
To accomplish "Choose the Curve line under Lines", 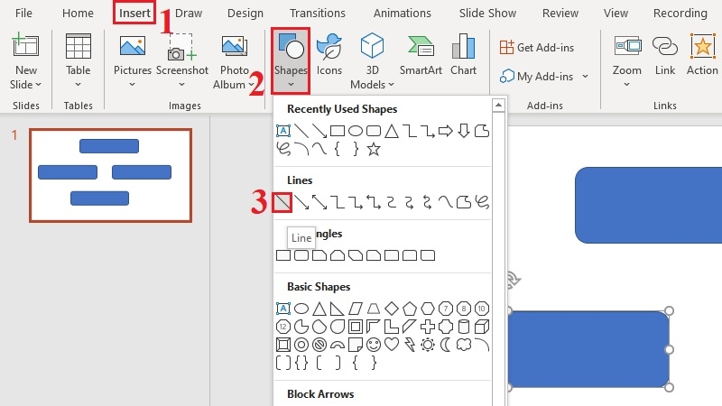I will [445, 202].
